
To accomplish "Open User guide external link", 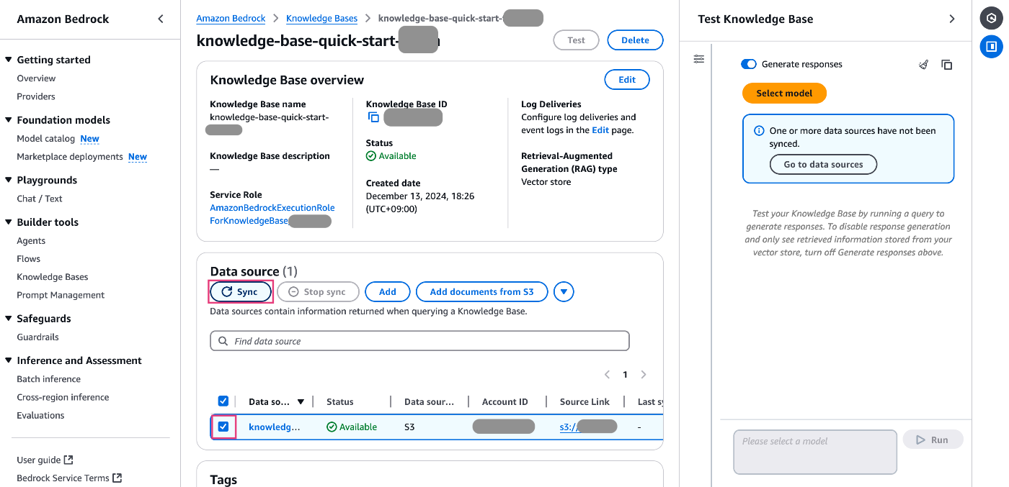I will tap(45, 460).
